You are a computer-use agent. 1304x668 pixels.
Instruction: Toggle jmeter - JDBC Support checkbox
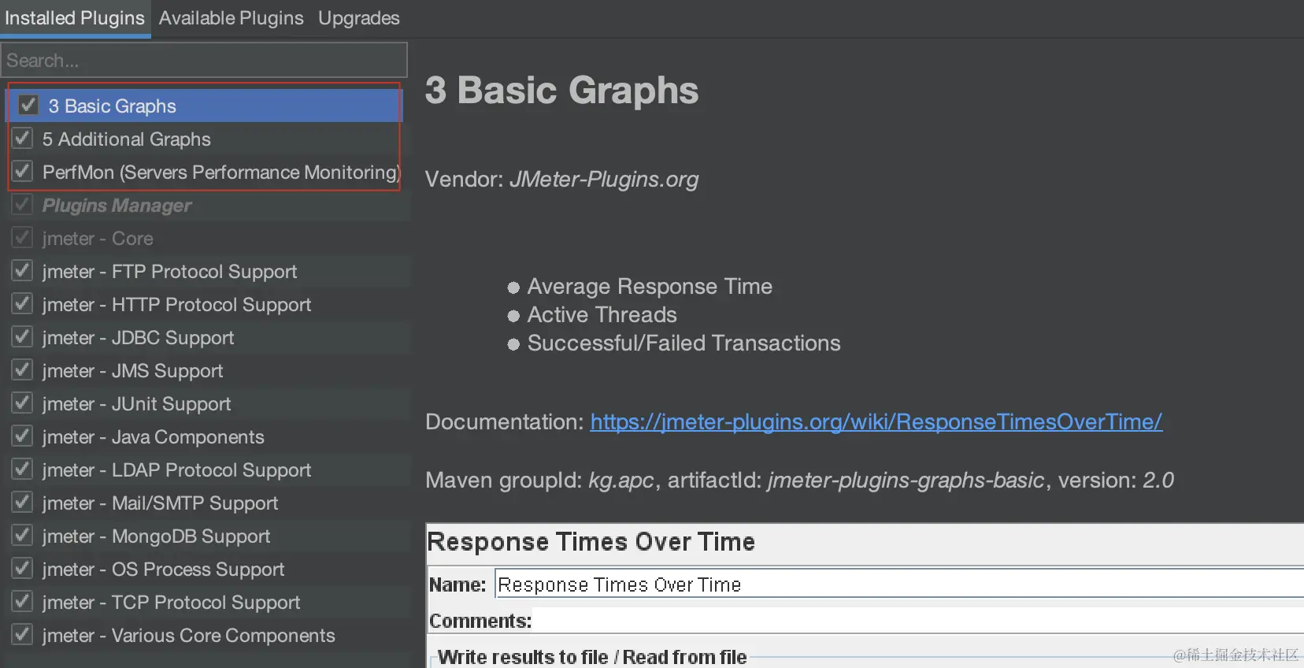click(22, 336)
